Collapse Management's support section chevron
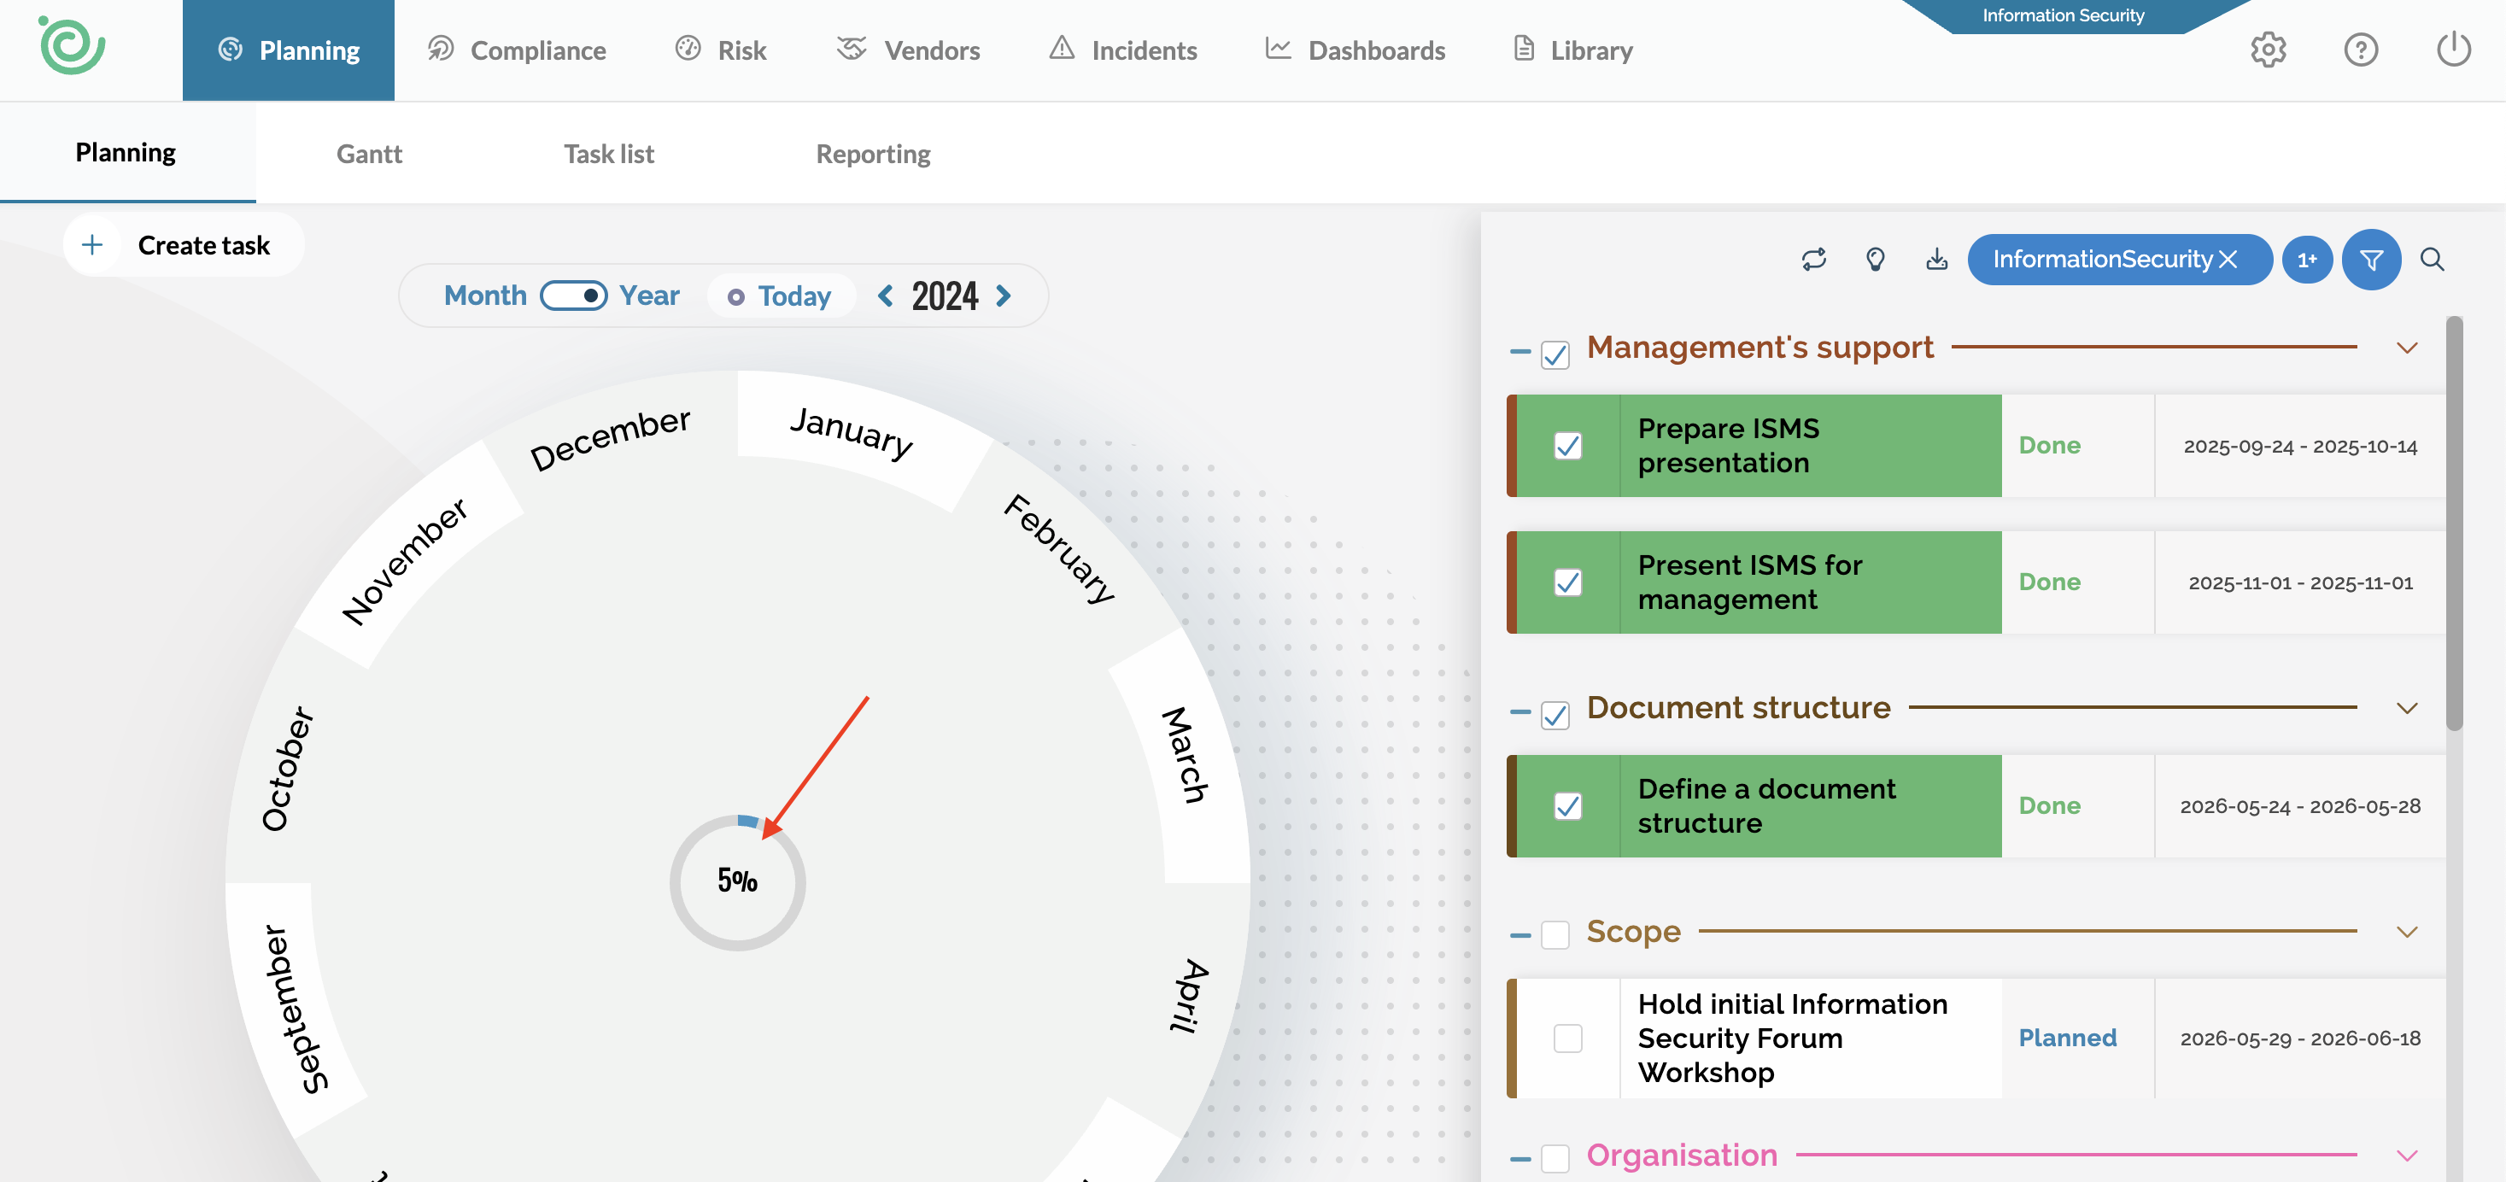Screen dimensions: 2506x1182 click(2406, 348)
